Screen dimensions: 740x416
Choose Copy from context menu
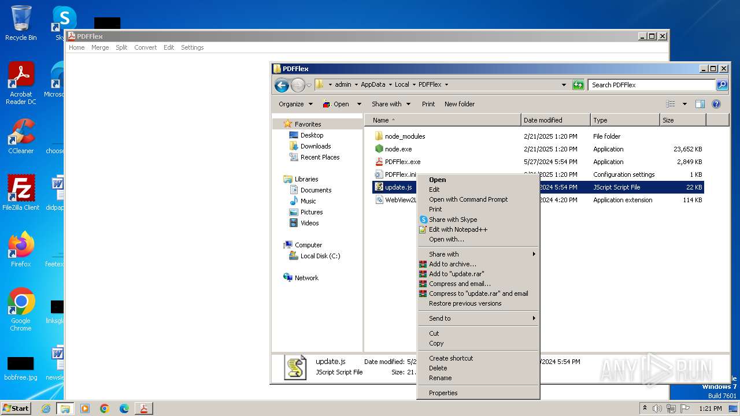pos(436,343)
